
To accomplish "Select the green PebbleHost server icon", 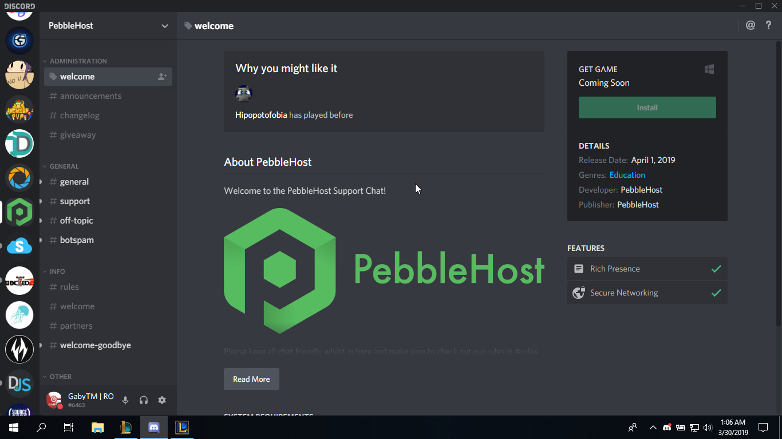I will (x=19, y=212).
